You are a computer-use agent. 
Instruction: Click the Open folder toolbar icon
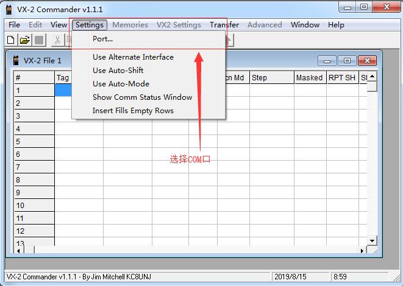pos(25,40)
